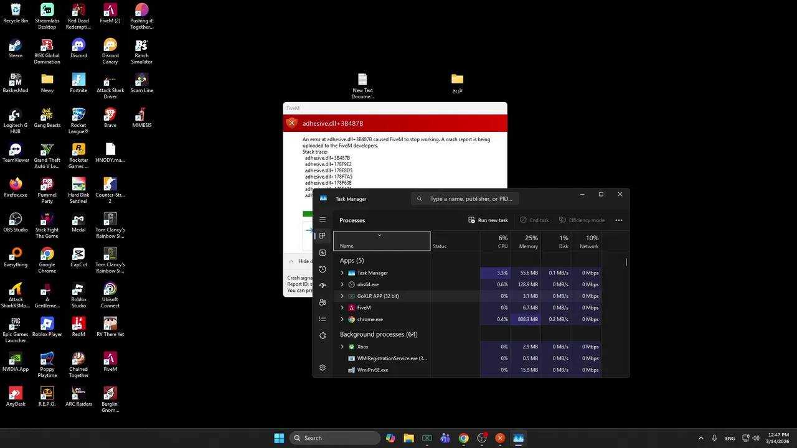
Task: Open Startup apps page in Task Manager sidebar
Action: [x=323, y=286]
